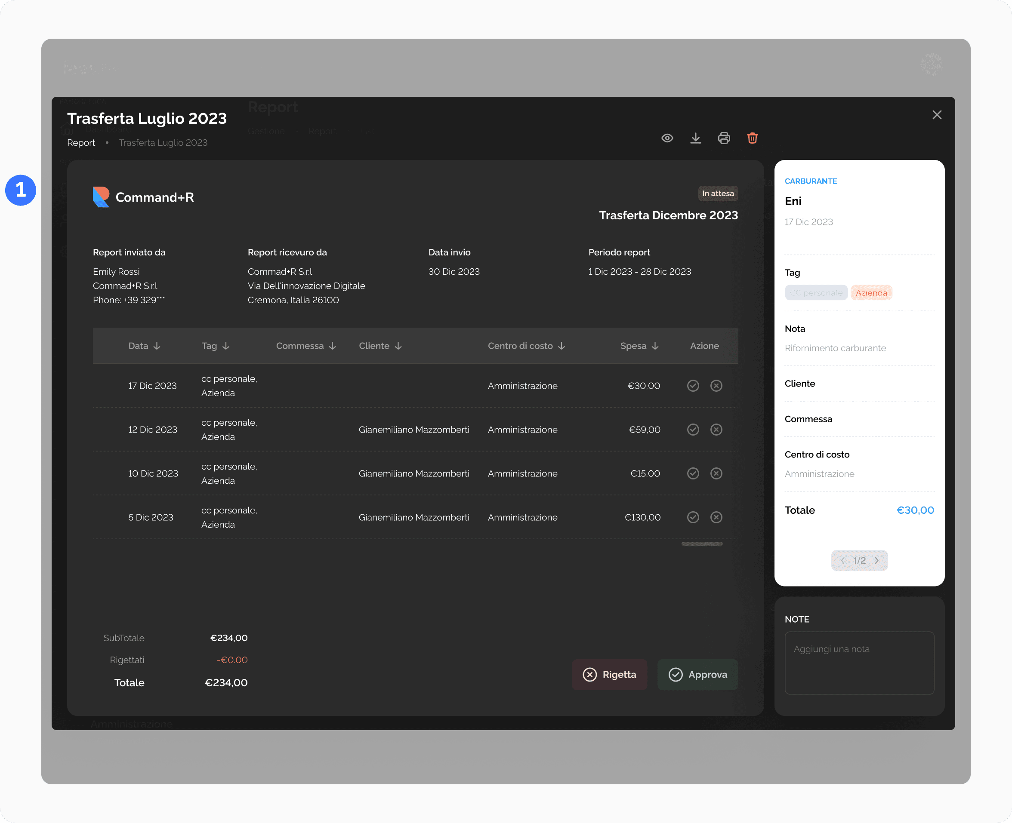Delete report with red trash icon

753,138
